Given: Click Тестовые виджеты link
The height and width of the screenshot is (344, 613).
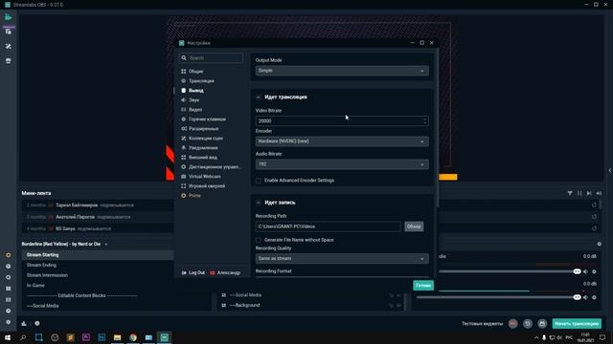Looking at the screenshot, I should 482,324.
